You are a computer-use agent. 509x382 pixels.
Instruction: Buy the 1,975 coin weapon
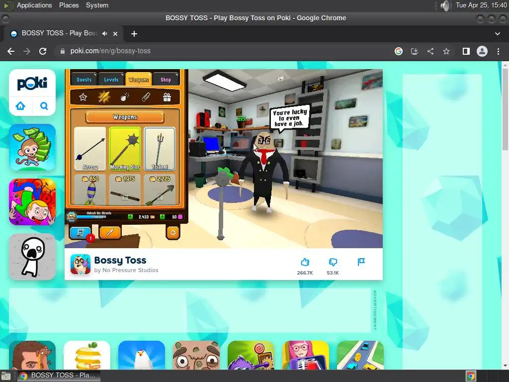point(125,190)
